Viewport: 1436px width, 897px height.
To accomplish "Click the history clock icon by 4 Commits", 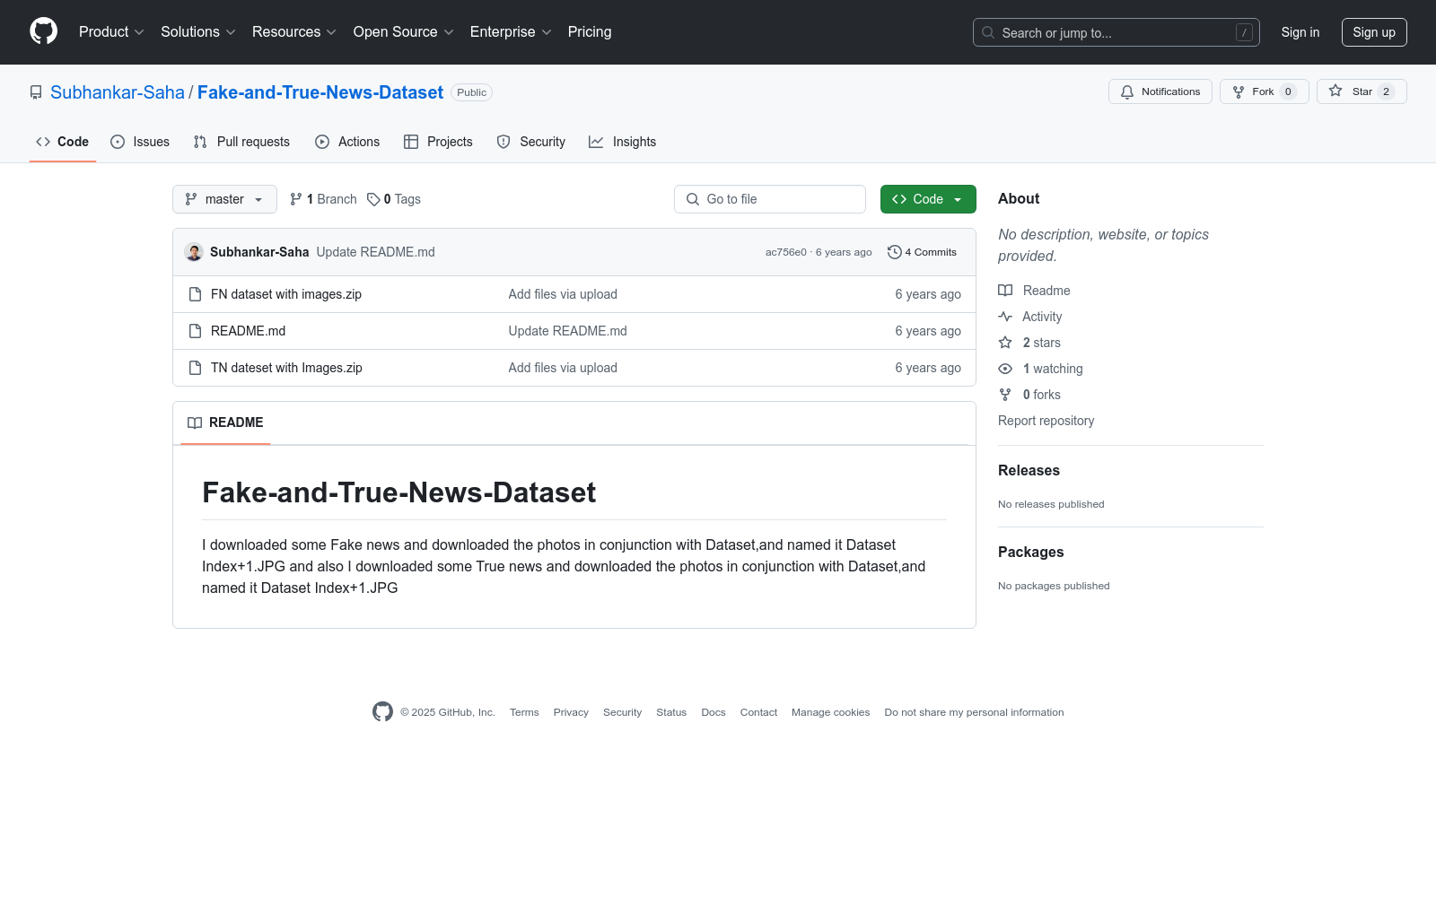I will click(x=894, y=252).
